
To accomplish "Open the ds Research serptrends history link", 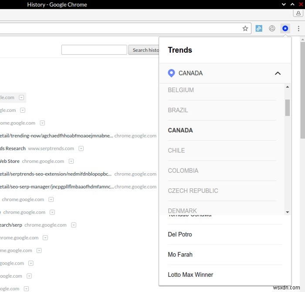I will [x=13, y=148].
